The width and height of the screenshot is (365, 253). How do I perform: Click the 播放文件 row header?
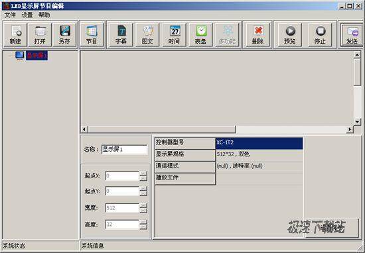tap(185, 179)
